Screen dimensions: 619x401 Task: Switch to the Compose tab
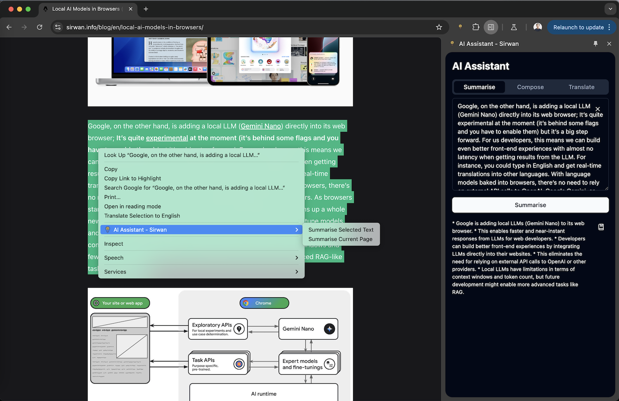(x=530, y=87)
